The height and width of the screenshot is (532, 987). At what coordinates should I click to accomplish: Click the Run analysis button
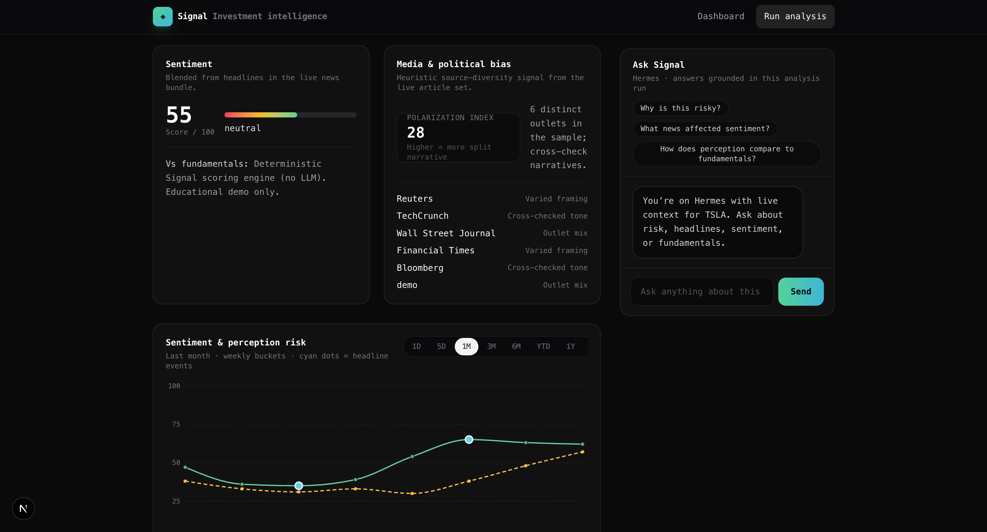point(795,16)
